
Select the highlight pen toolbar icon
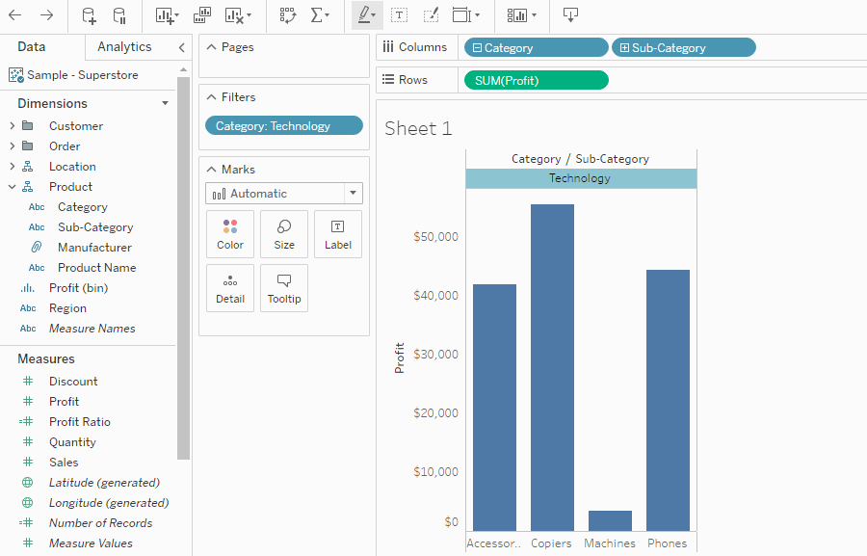(364, 15)
